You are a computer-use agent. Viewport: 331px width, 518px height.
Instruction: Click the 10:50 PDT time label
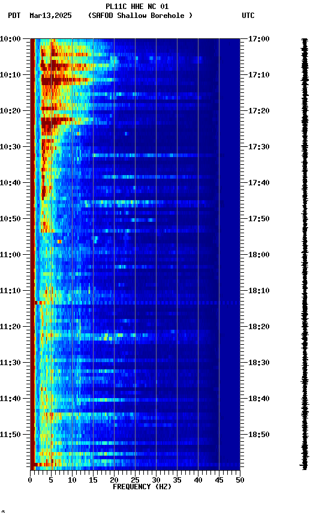(10, 219)
